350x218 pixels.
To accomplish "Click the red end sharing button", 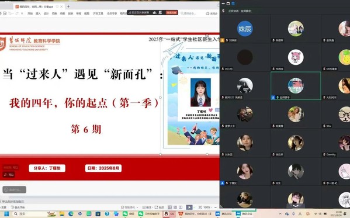I will click(171, 12).
